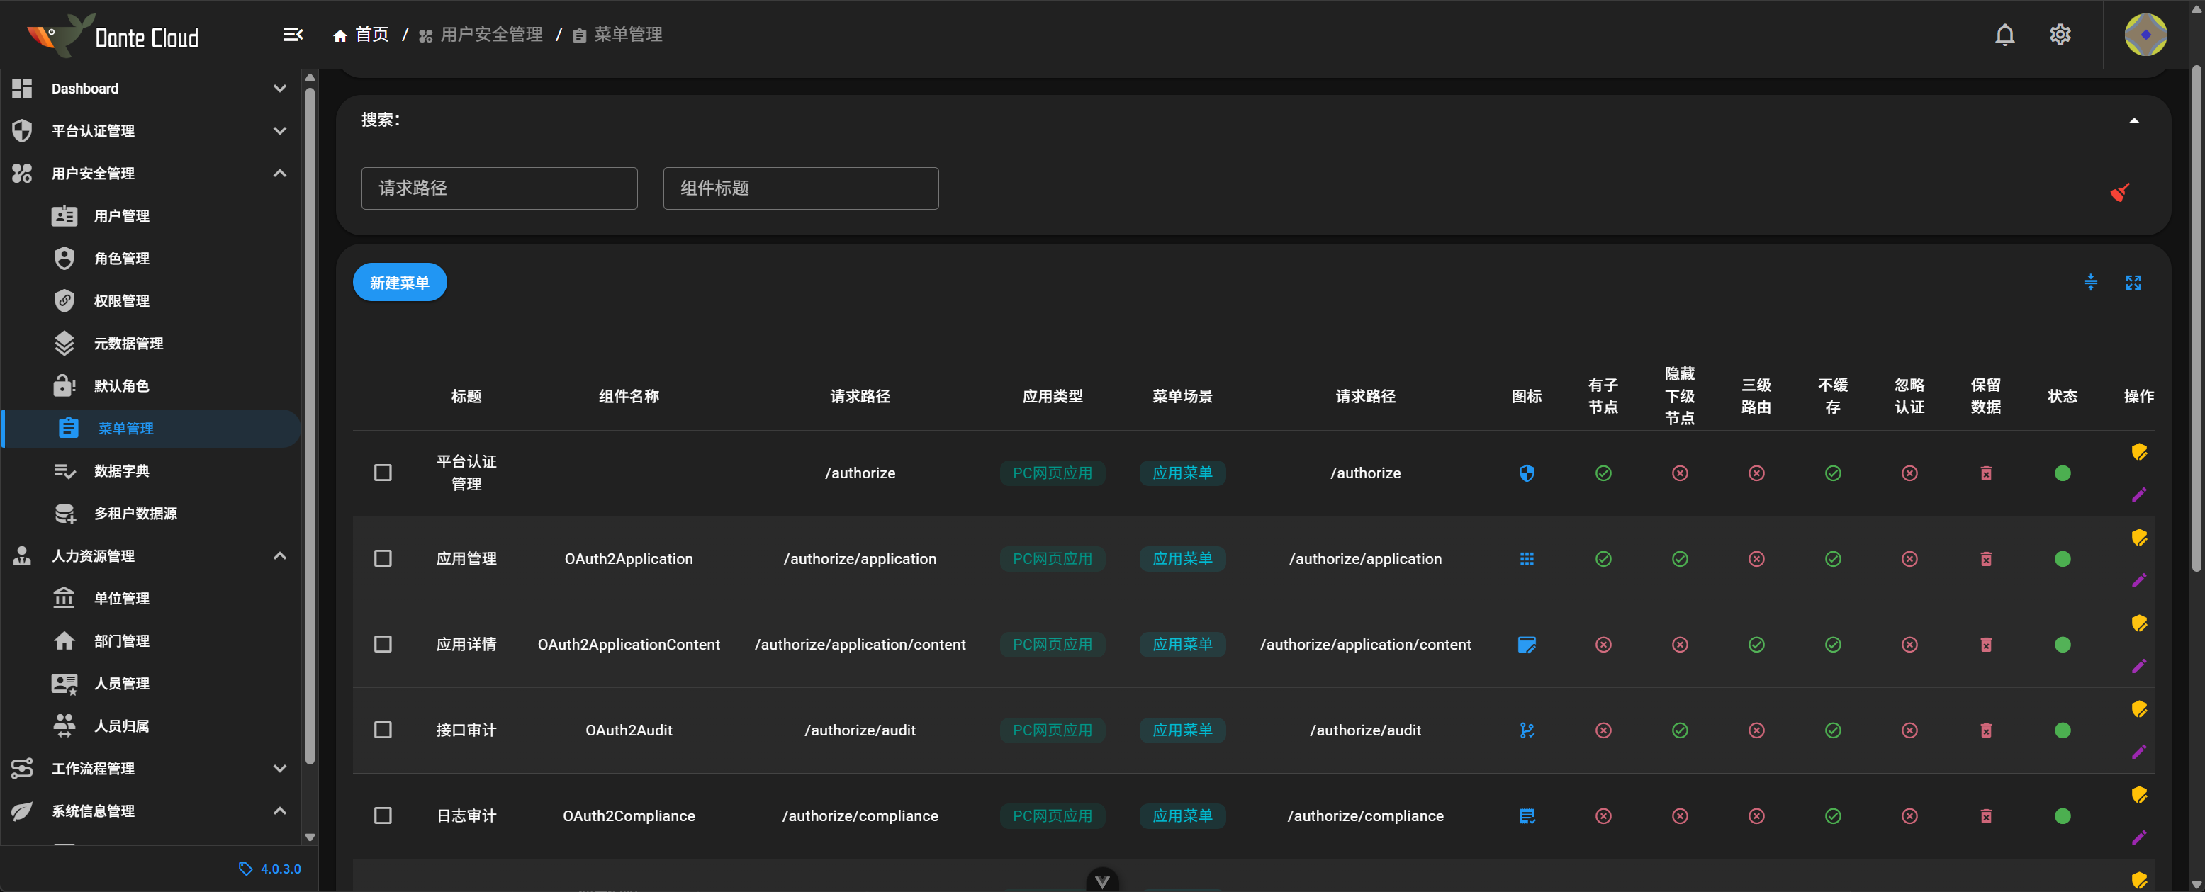
Task: Click the table density compress icon
Action: tap(2089, 283)
